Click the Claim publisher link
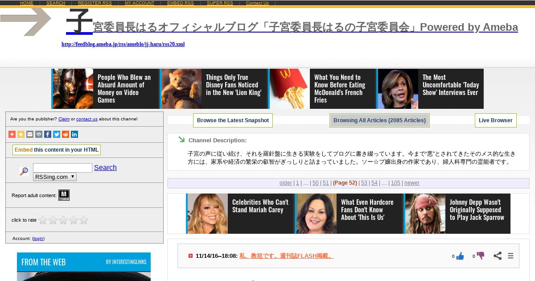535x281 pixels. coord(64,119)
